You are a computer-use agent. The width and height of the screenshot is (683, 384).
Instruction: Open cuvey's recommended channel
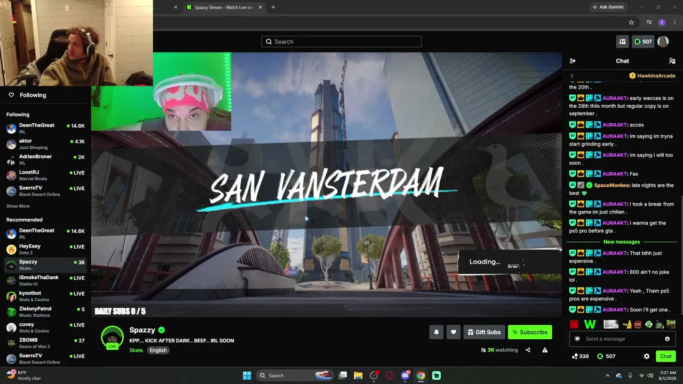point(45,327)
